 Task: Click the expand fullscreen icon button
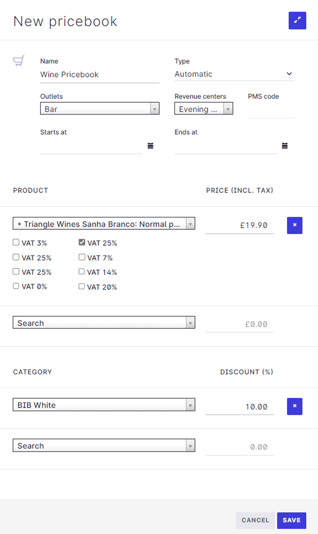(x=297, y=21)
